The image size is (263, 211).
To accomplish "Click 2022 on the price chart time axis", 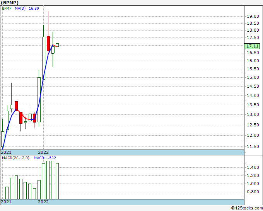I will [43, 152].
